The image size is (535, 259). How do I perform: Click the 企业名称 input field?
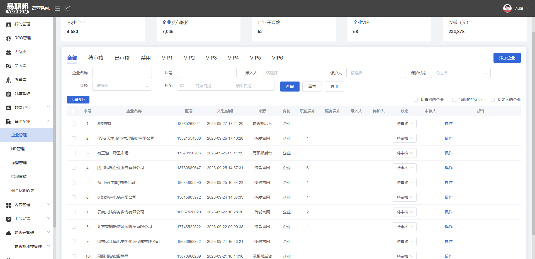click(122, 73)
